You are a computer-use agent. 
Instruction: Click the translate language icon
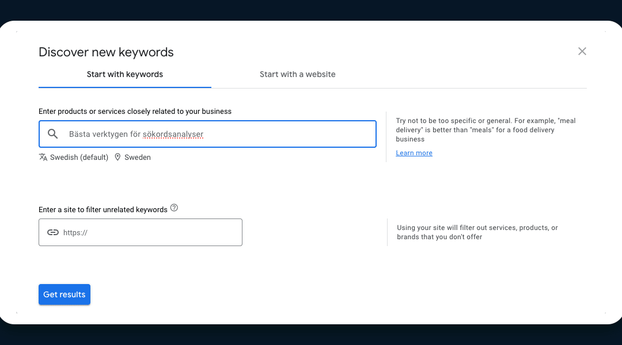pos(43,157)
